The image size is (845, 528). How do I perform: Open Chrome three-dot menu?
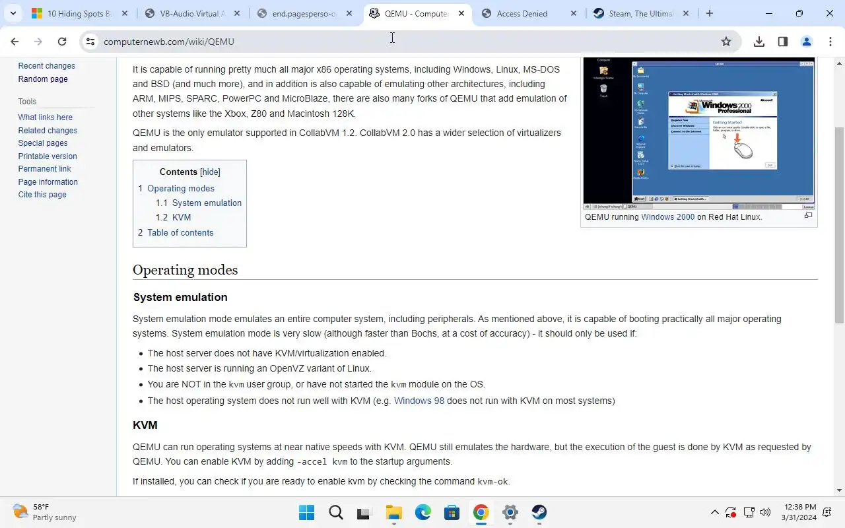[x=830, y=42]
